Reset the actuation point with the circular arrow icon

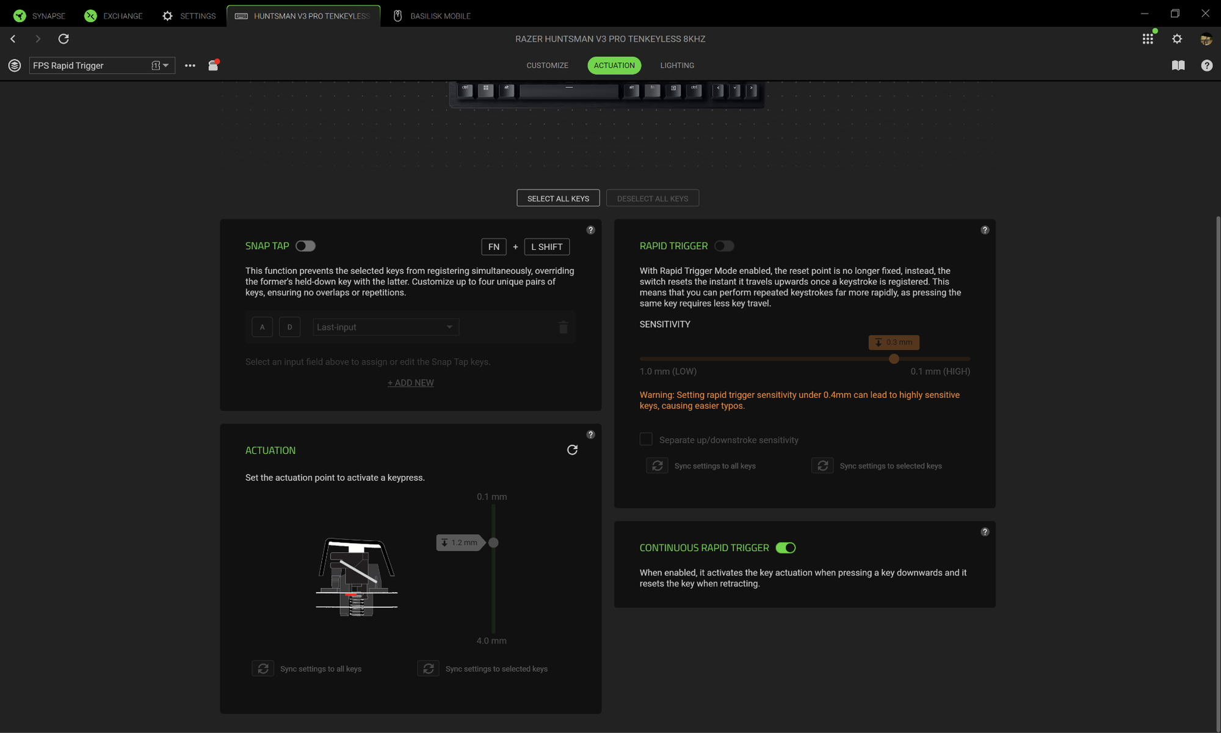click(x=572, y=450)
